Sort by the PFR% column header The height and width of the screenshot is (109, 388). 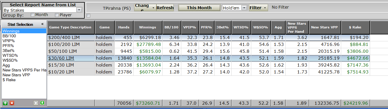click(206, 27)
